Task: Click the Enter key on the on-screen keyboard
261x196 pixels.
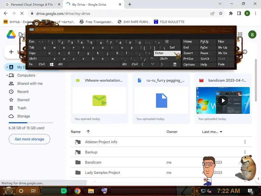Action: (167, 53)
